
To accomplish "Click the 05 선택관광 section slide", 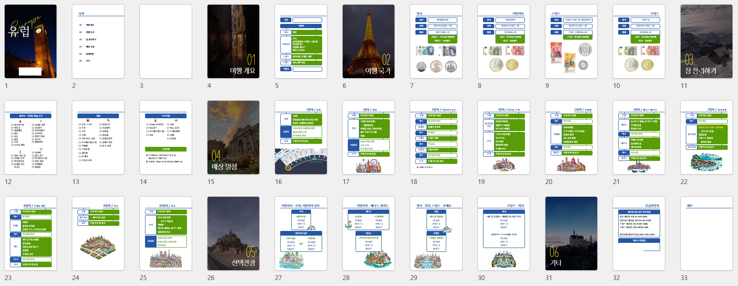I will (x=233, y=233).
